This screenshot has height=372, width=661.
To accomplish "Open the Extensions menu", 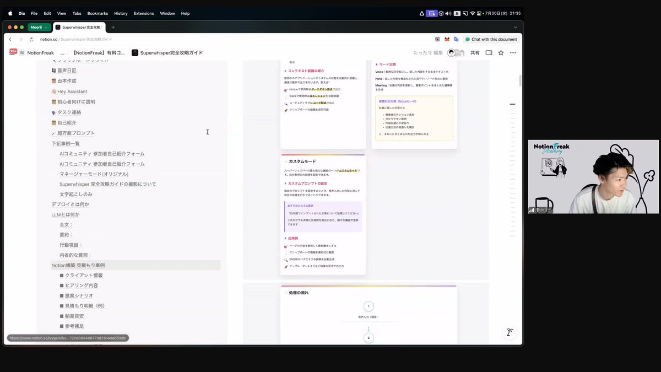I will pos(144,13).
